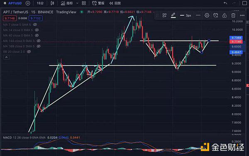This screenshot has width=249, height=156.
Task: Toggle visibility of MA 14 indicator
Action: click(37, 30)
